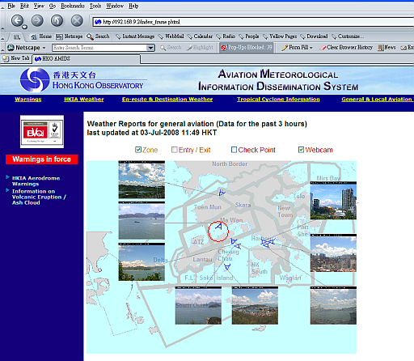Open the Form Fill dropdown

tap(297, 48)
